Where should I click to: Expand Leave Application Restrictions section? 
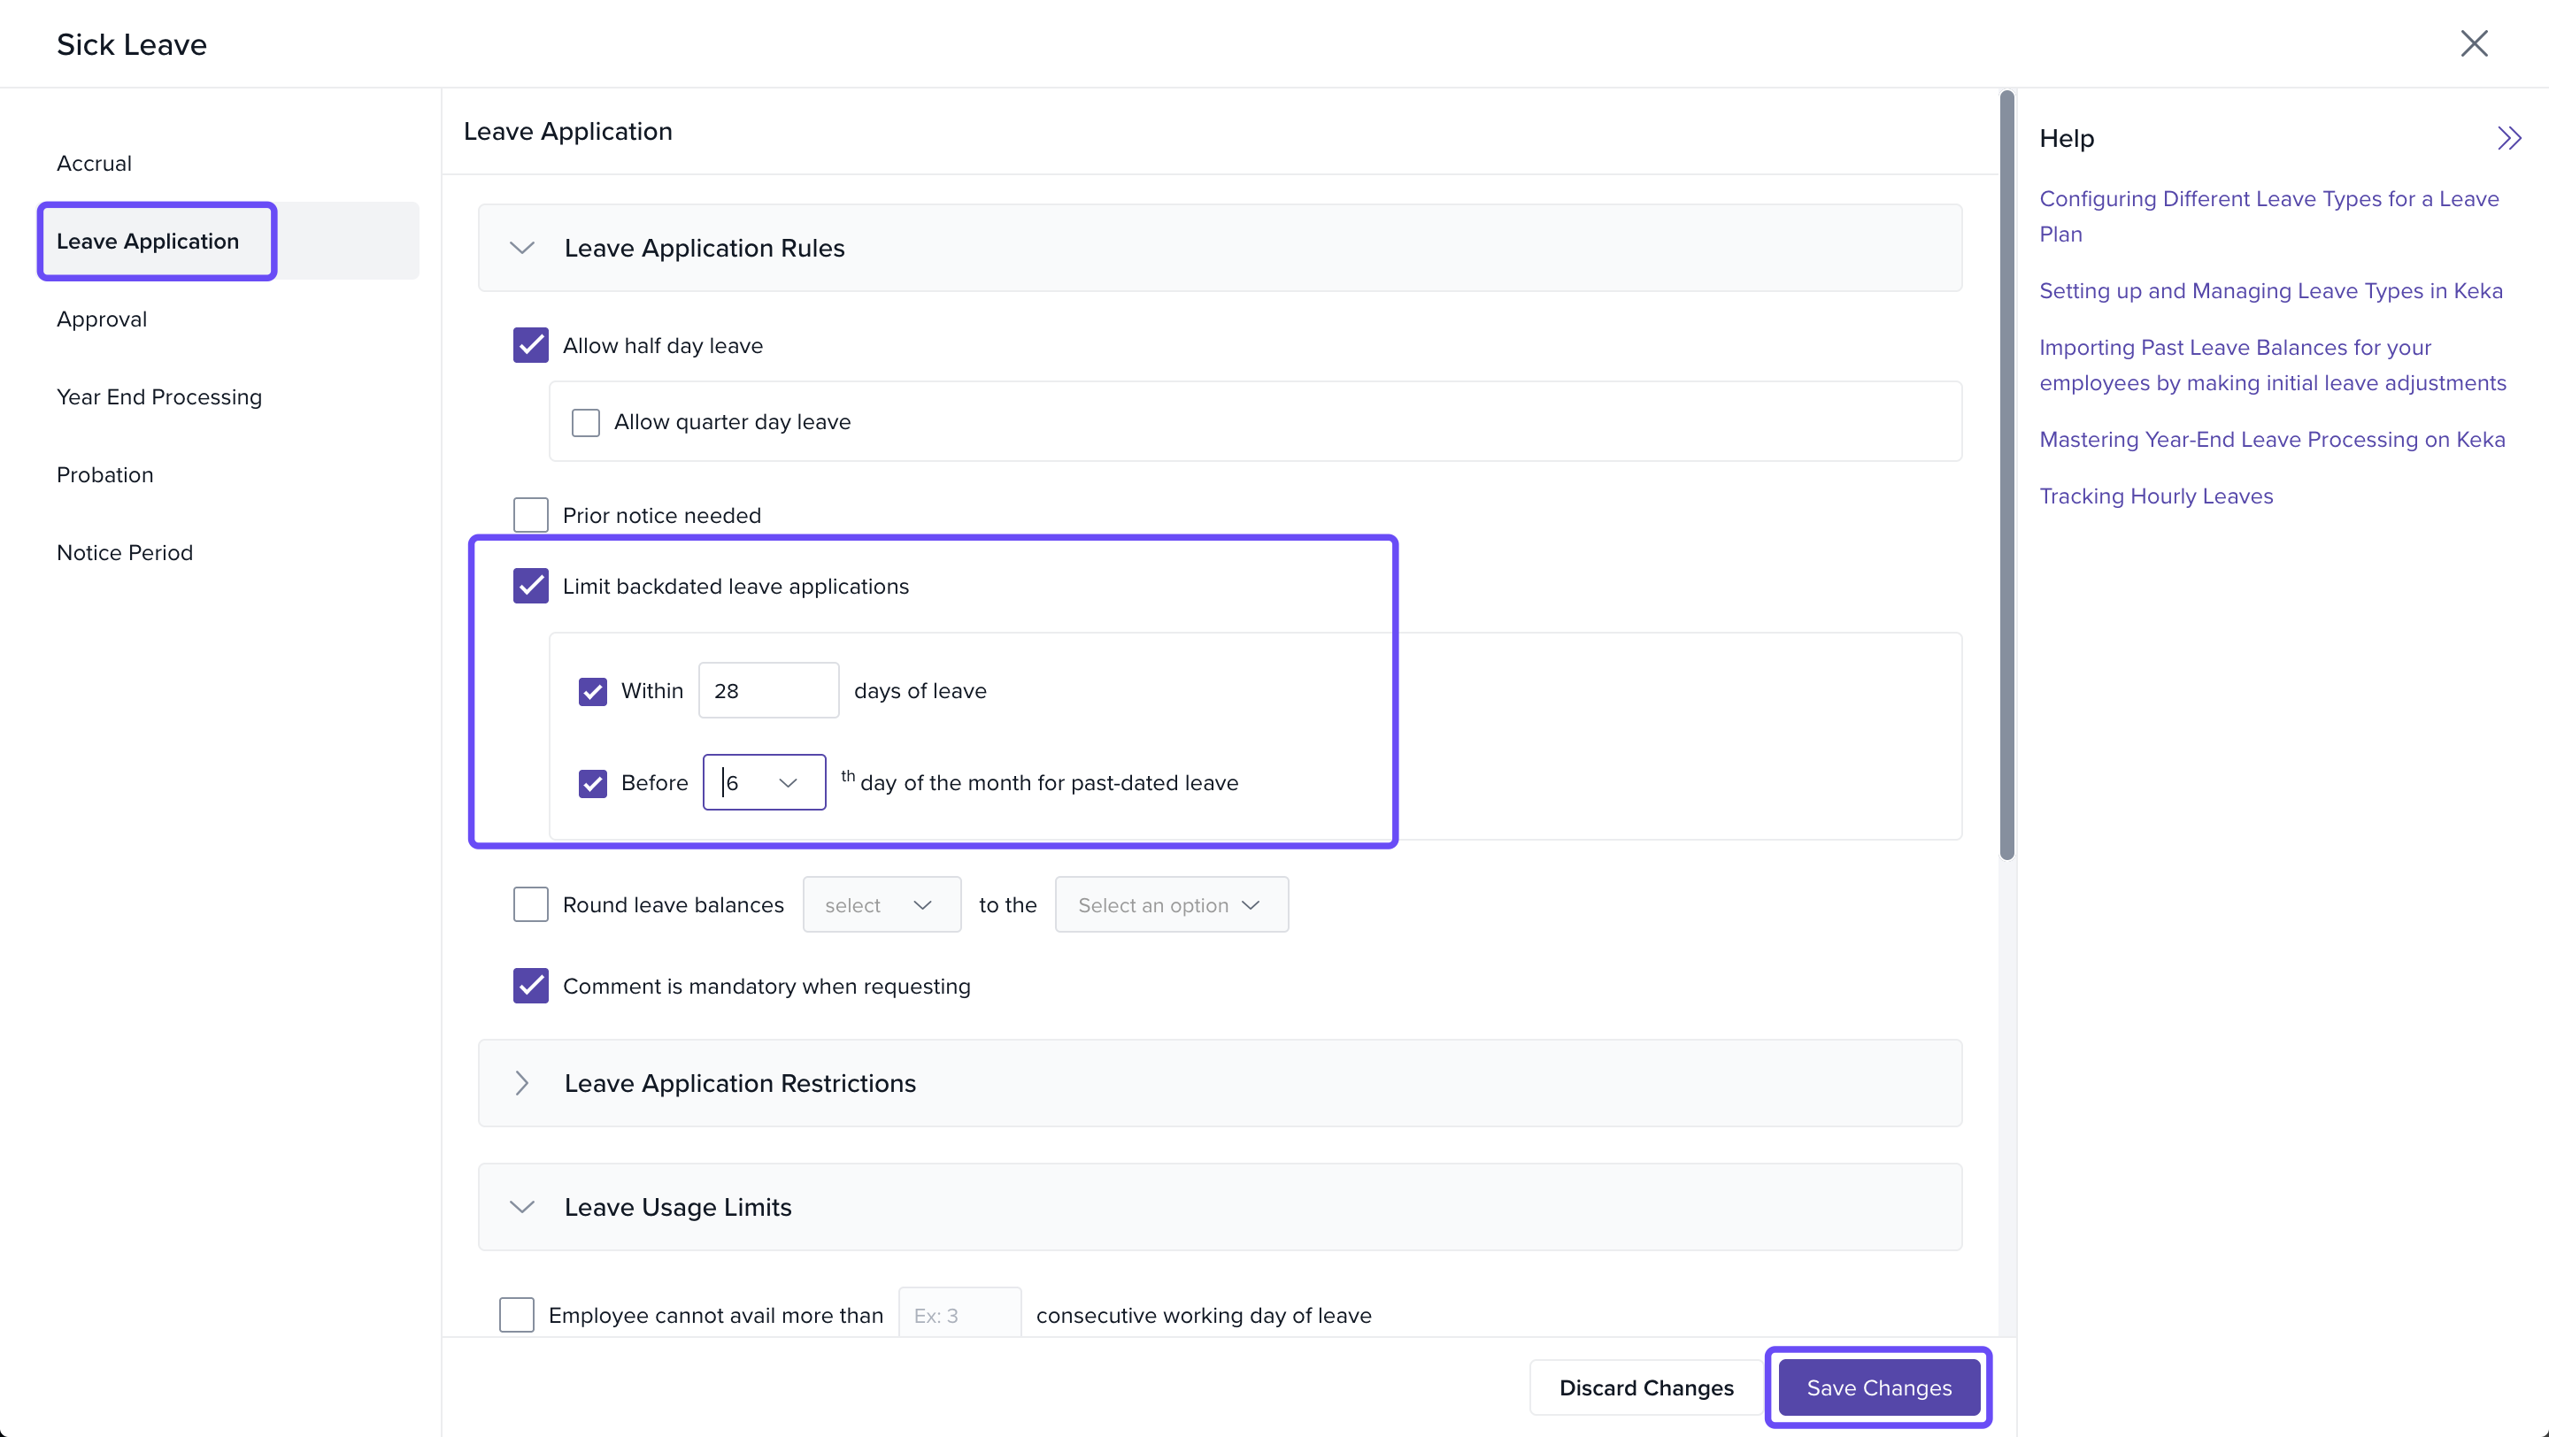521,1083
